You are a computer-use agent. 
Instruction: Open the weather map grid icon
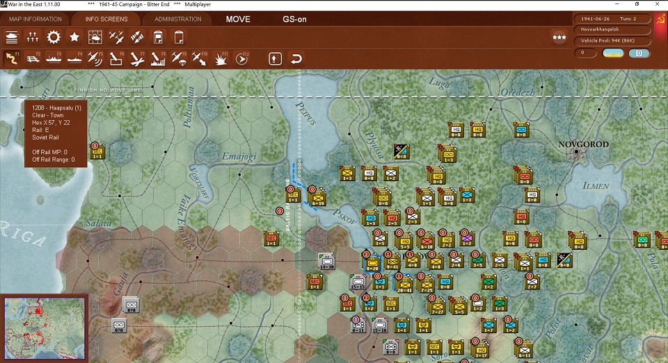tap(95, 37)
